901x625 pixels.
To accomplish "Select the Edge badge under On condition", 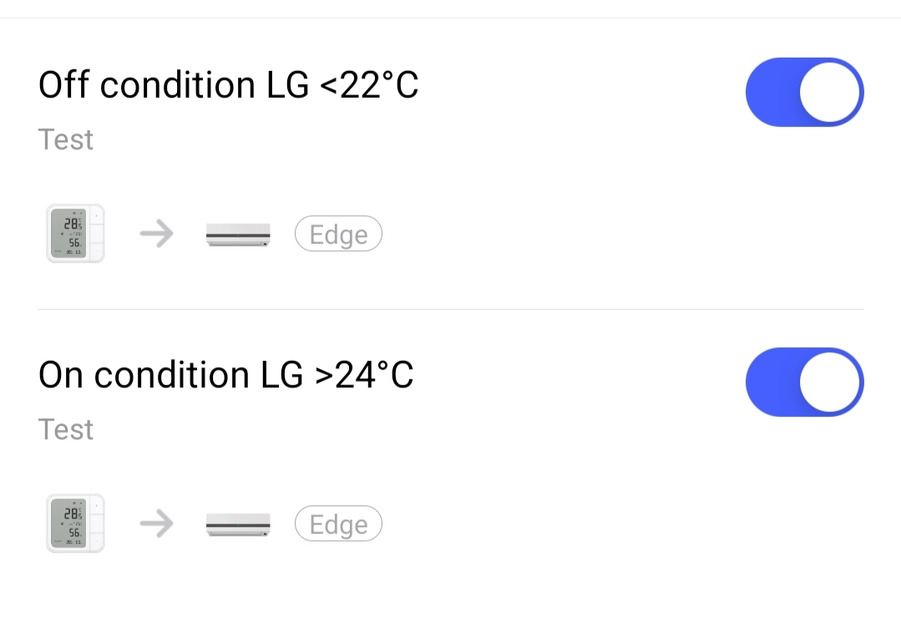I will (338, 525).
